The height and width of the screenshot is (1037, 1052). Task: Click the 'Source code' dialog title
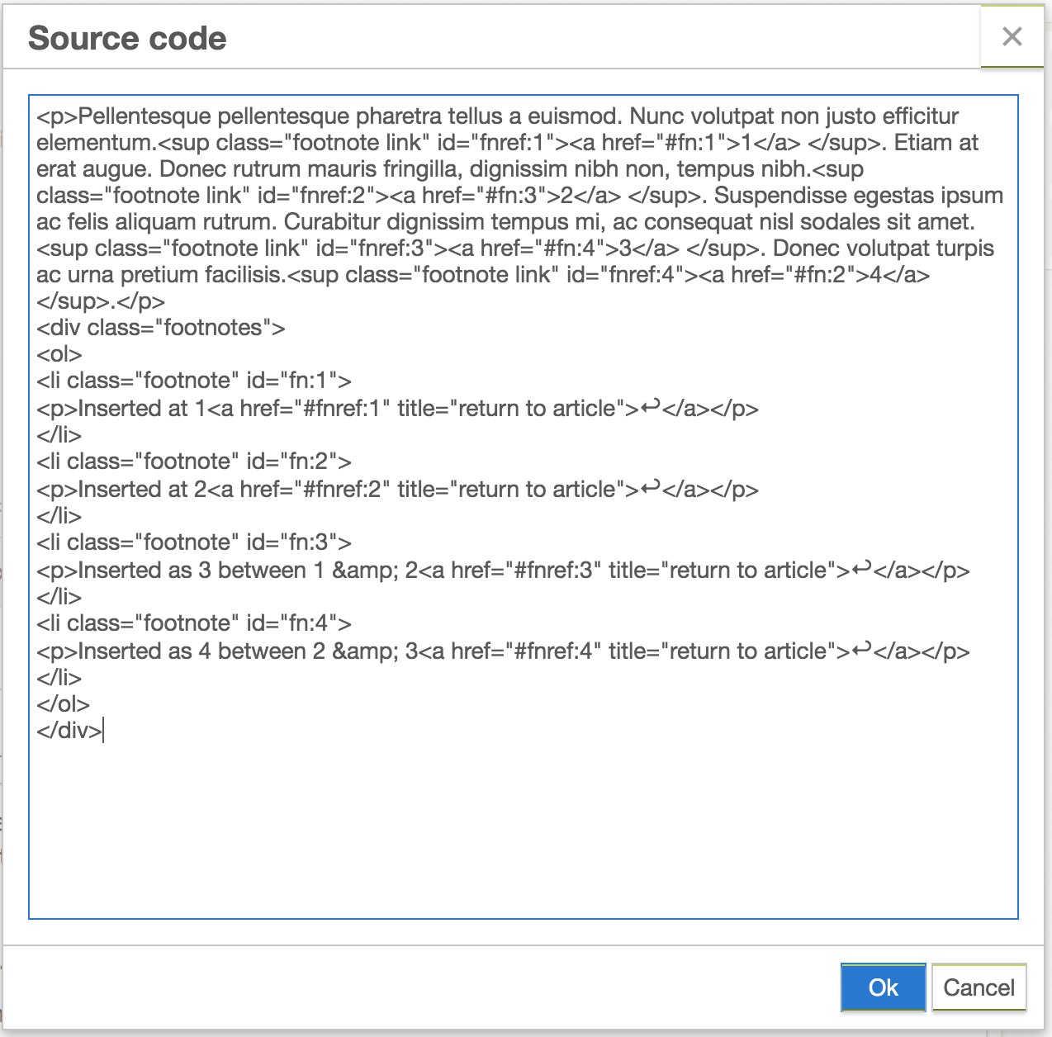pyautogui.click(x=127, y=38)
